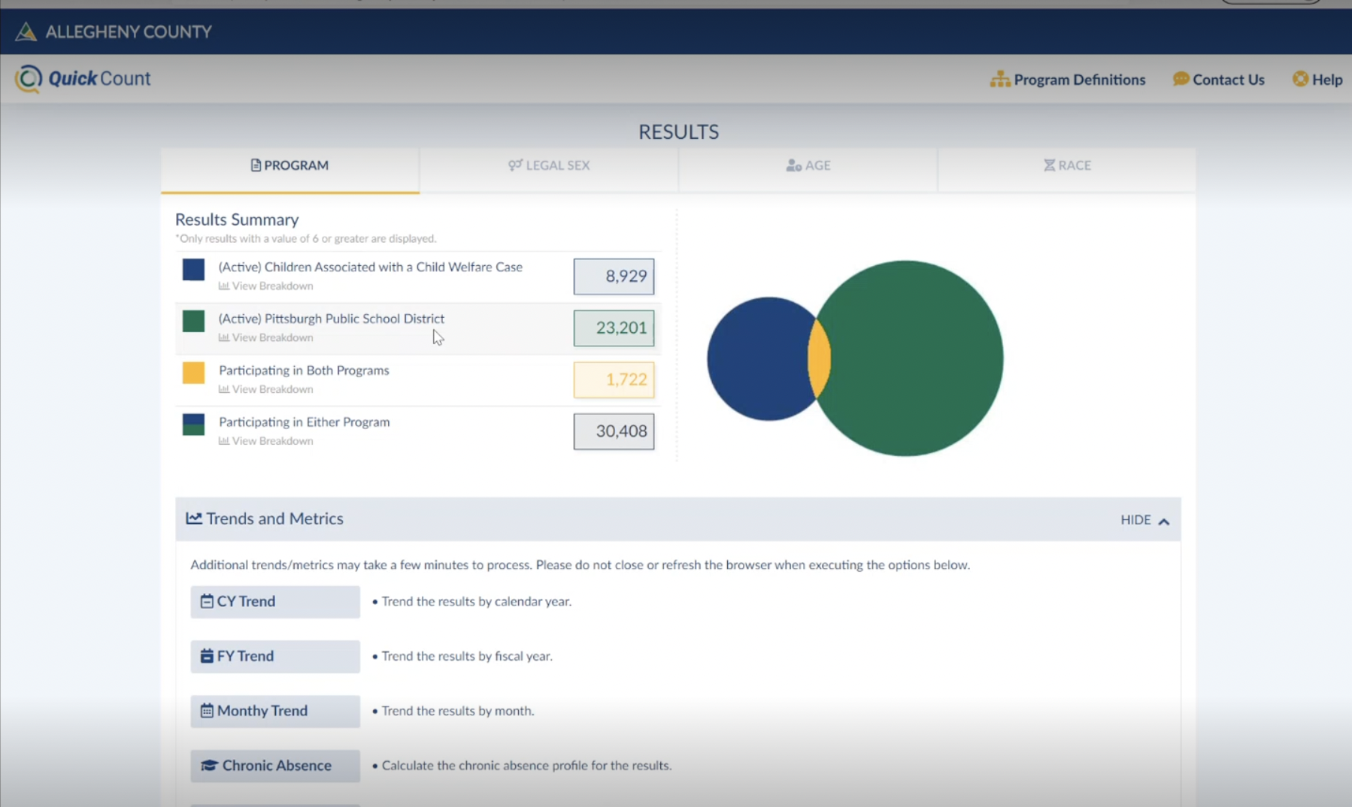
Task: Run the CY Trend button
Action: [275, 602]
